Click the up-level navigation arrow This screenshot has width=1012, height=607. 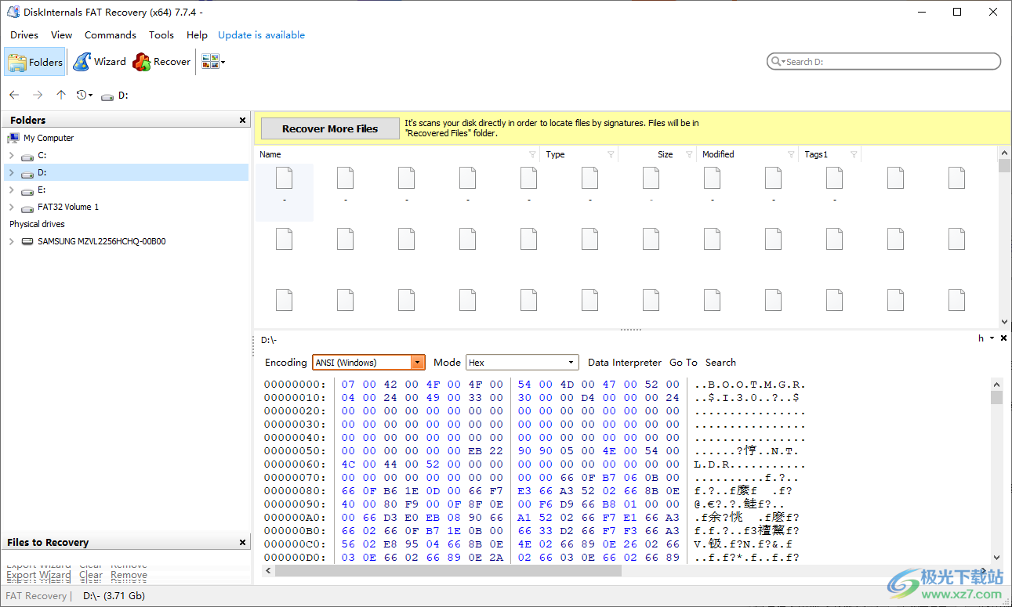pyautogui.click(x=60, y=94)
